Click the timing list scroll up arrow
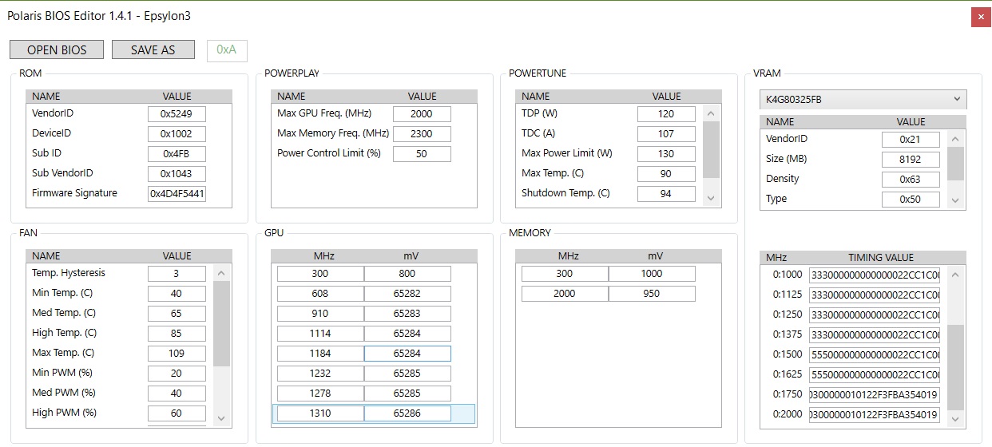The image size is (992, 447). point(955,274)
